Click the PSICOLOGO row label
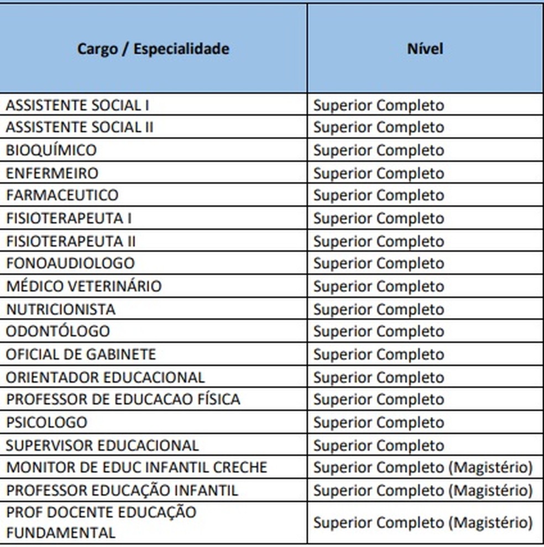544x547 pixels. pos(46,423)
